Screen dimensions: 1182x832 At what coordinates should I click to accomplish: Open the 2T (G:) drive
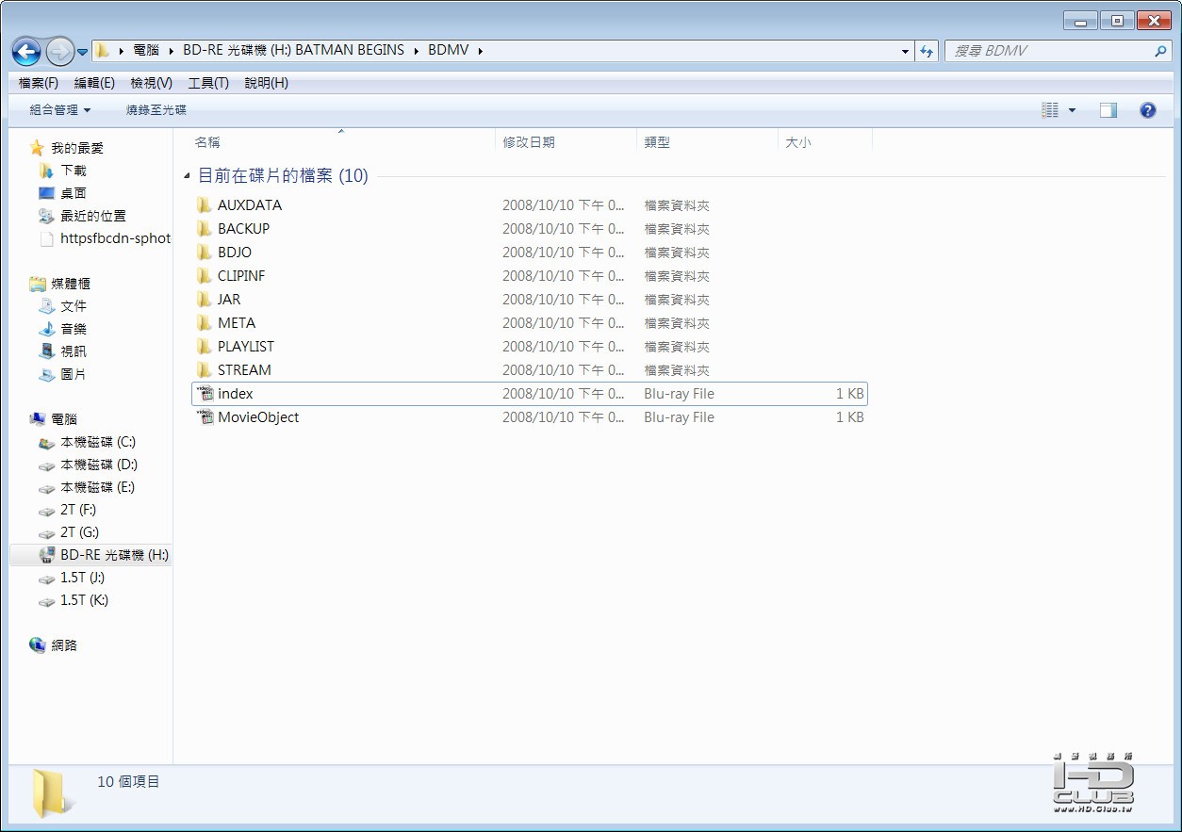point(80,532)
